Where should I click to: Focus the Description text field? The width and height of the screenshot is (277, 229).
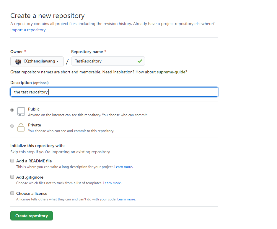tap(114, 92)
